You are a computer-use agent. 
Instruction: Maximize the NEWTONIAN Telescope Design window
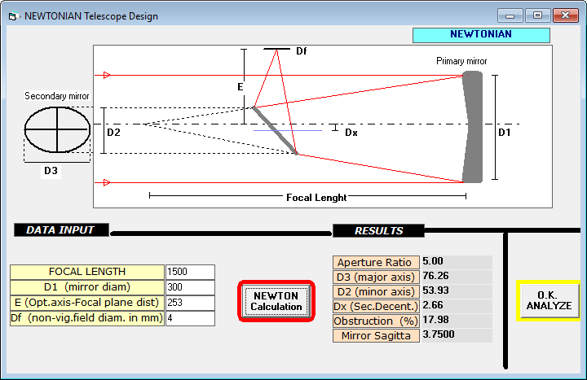(x=537, y=15)
